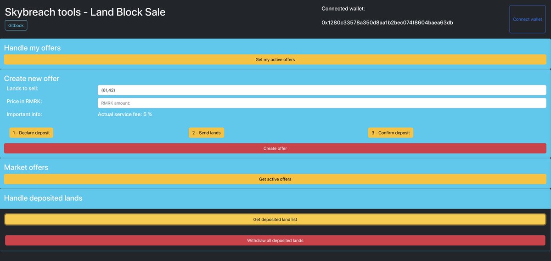Start step 1 Declare deposit
The height and width of the screenshot is (261, 551).
click(x=31, y=133)
